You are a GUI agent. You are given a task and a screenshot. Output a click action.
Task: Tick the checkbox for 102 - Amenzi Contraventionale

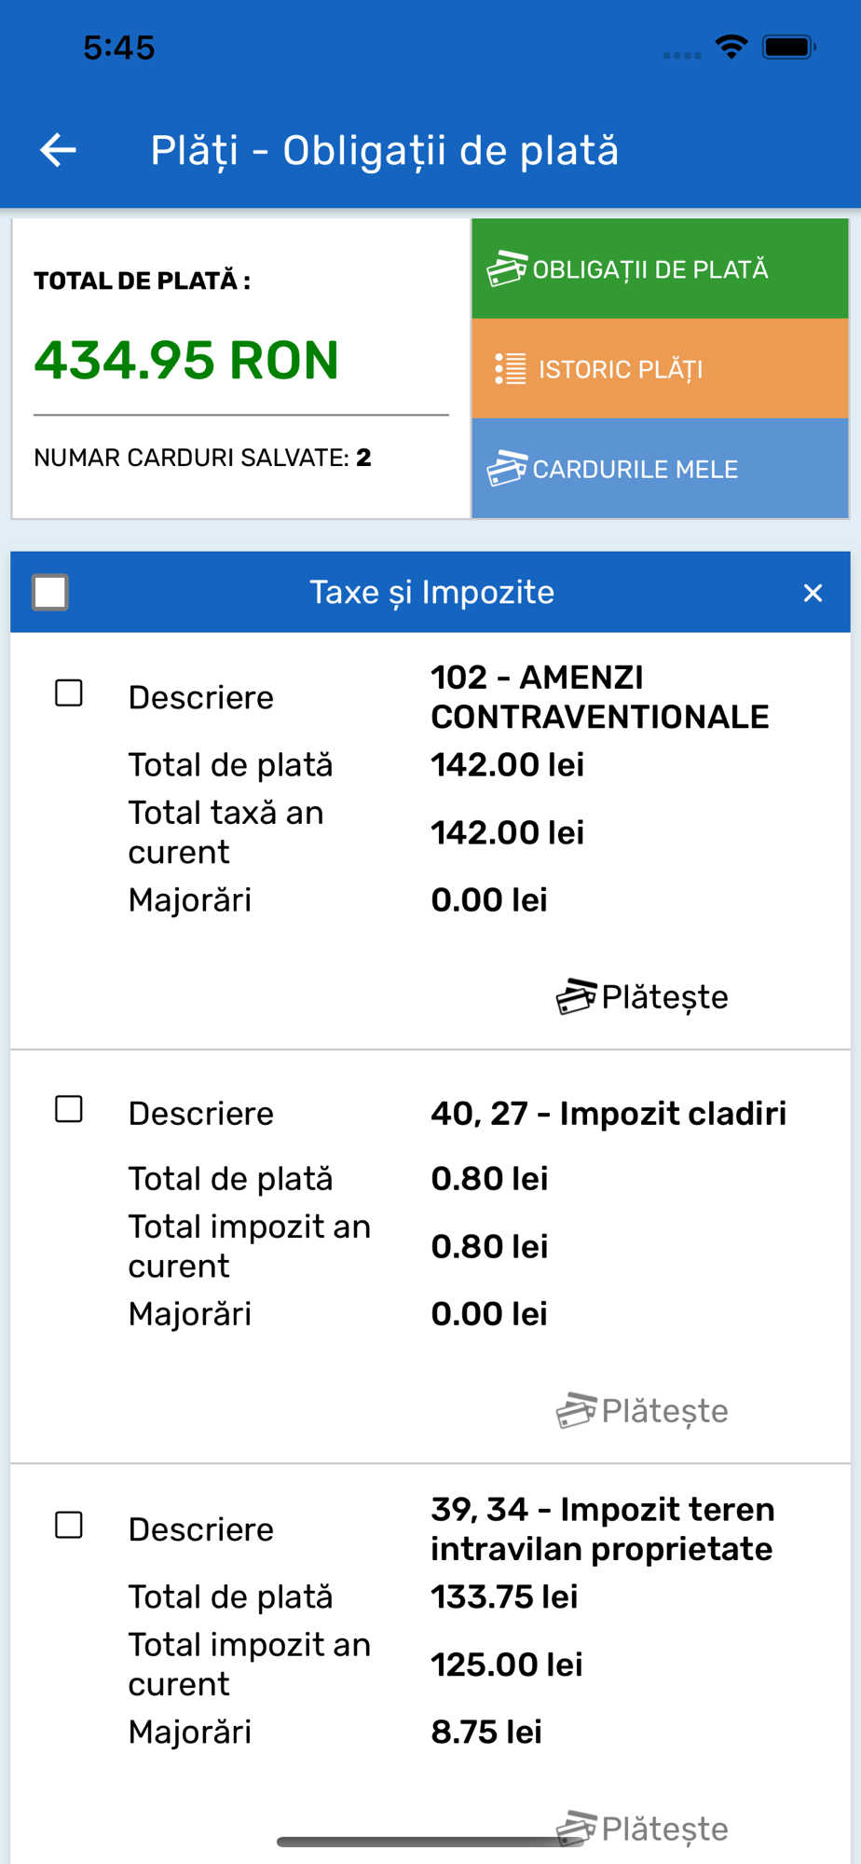(69, 693)
